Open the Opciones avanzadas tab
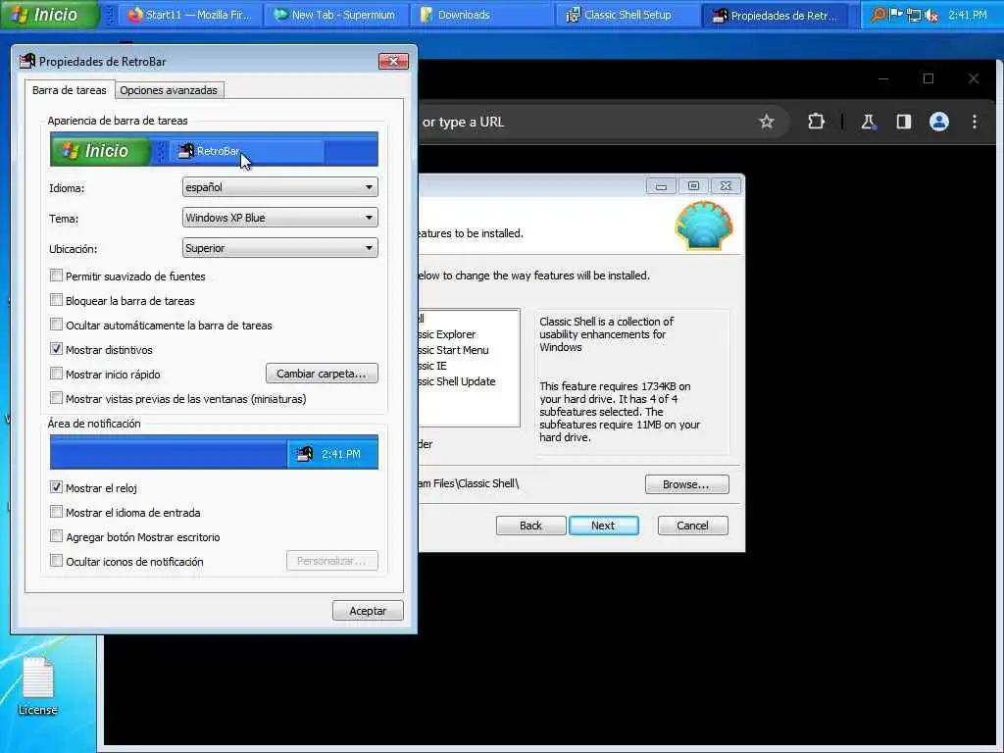 pos(169,90)
